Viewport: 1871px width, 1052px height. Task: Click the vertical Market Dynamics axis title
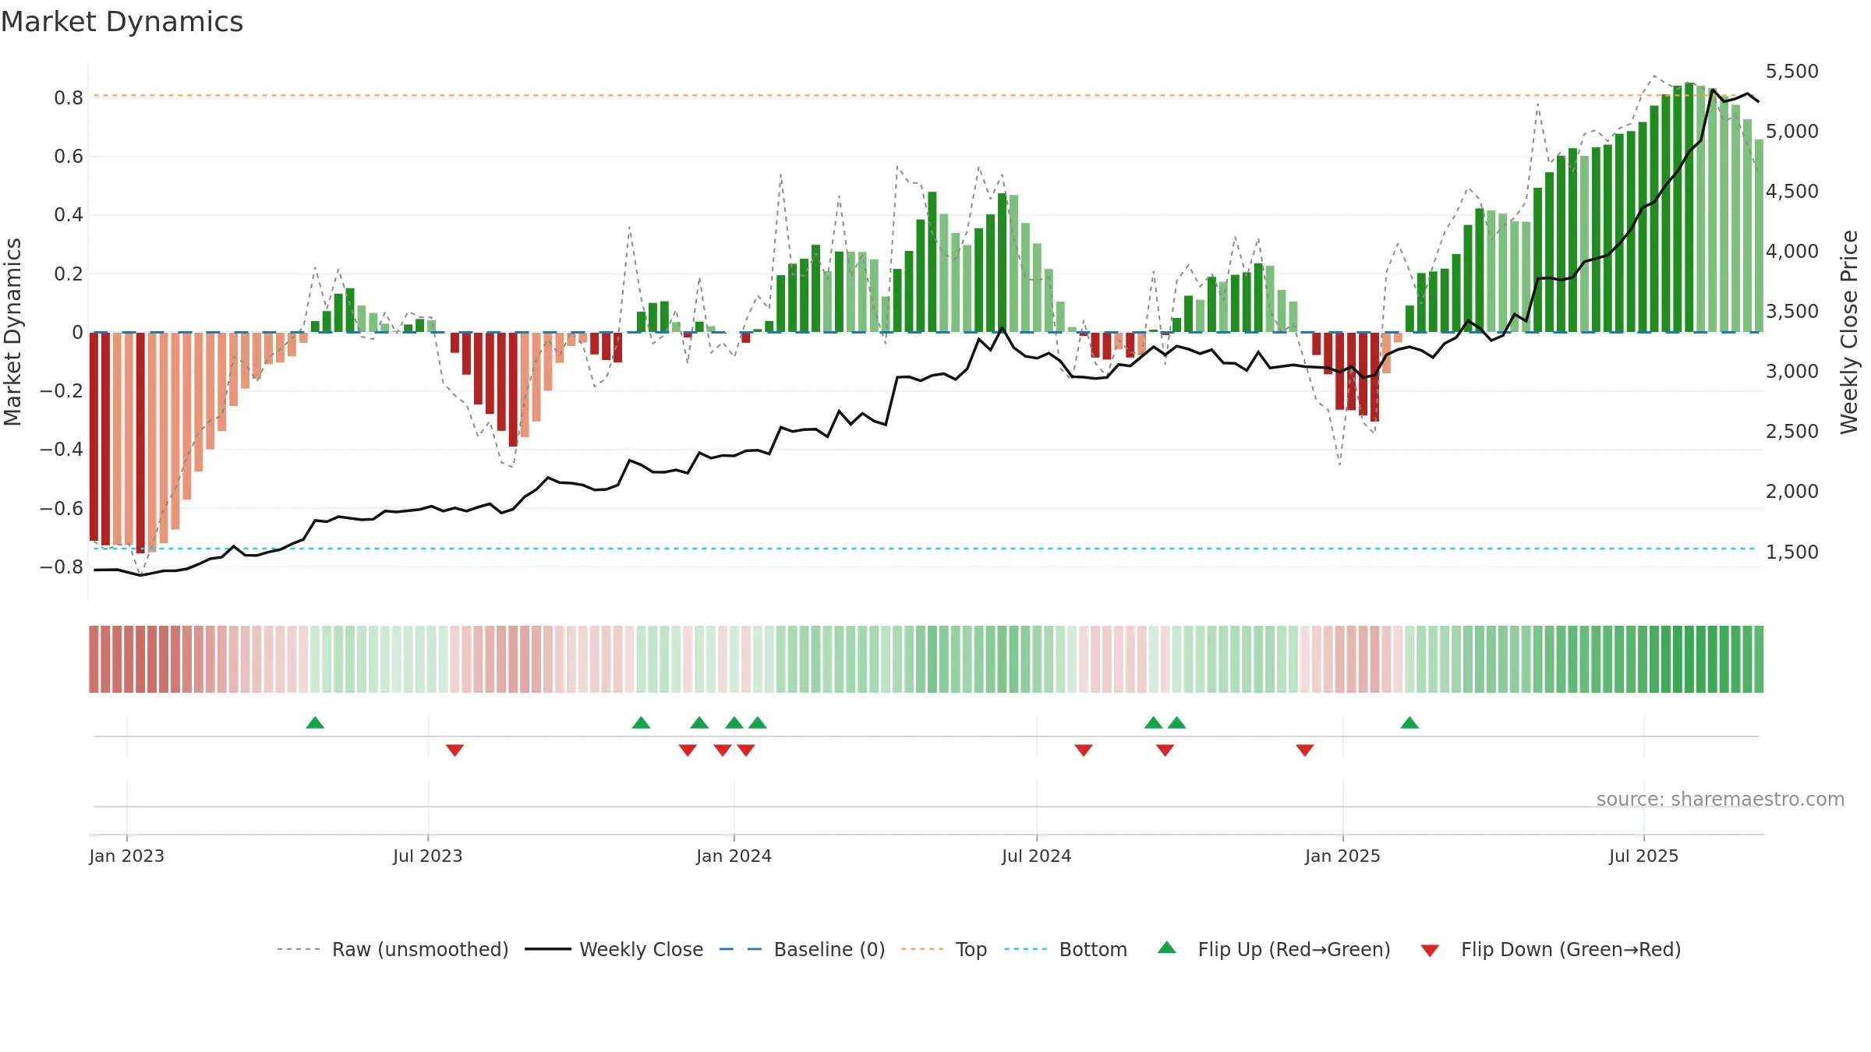[12, 332]
